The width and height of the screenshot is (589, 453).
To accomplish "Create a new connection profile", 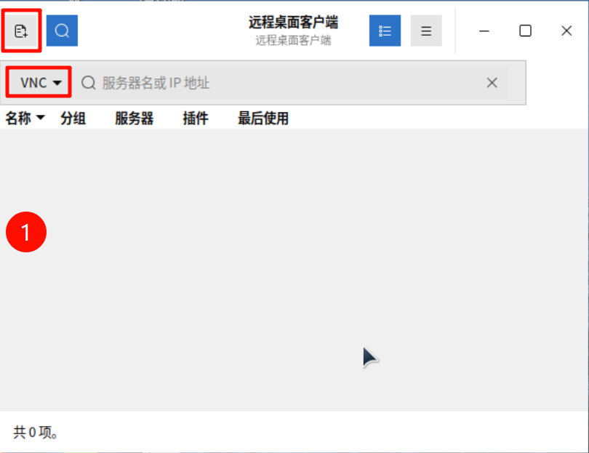I will tap(21, 31).
